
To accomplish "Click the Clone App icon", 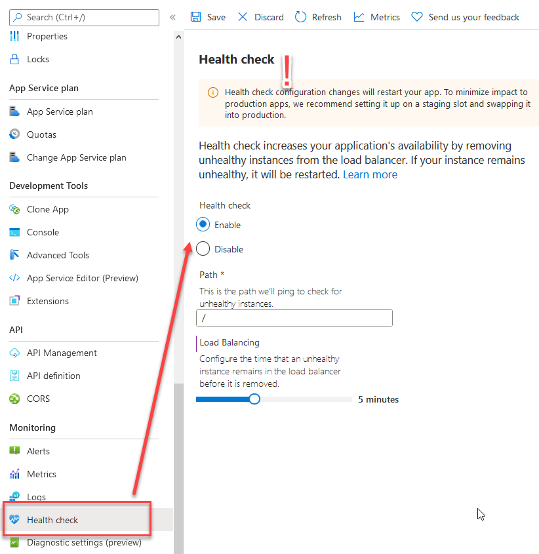I will (16, 209).
